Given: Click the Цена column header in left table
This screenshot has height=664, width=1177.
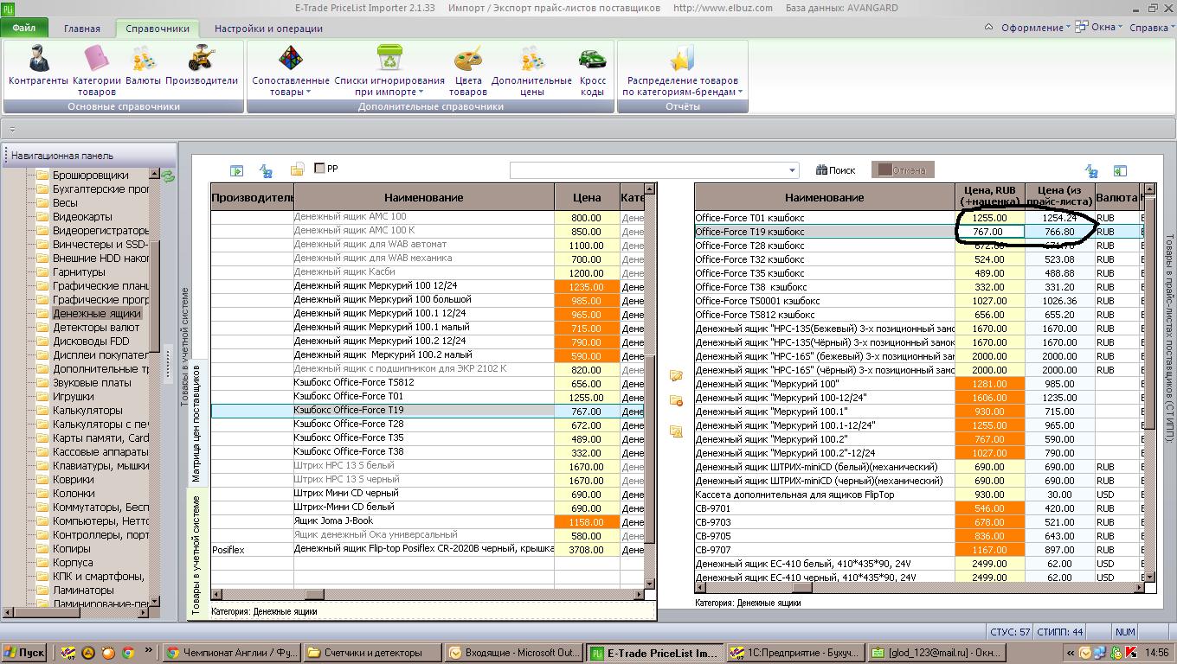Looking at the screenshot, I should (x=587, y=198).
